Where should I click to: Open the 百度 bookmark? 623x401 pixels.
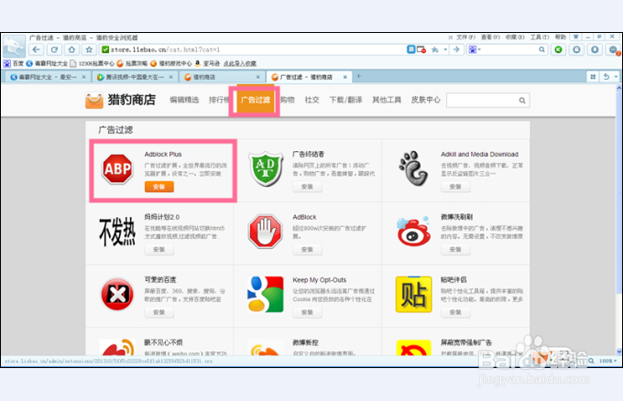pyautogui.click(x=14, y=63)
